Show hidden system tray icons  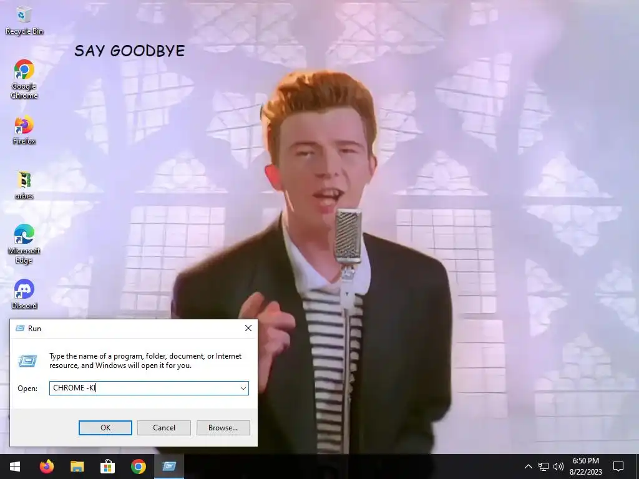tap(528, 467)
